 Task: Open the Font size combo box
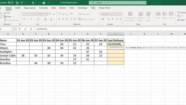coord(44,14)
